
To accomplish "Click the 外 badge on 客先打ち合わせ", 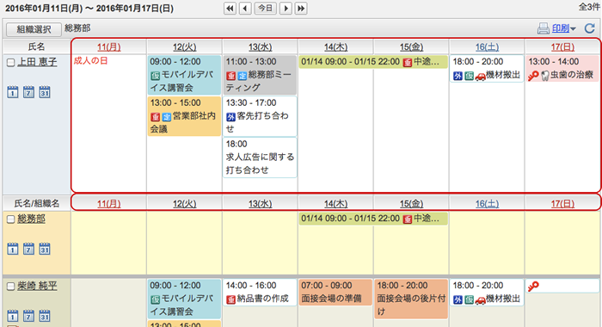I will [230, 117].
